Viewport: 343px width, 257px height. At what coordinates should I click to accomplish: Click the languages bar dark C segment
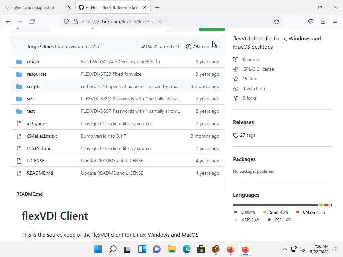[275, 205]
